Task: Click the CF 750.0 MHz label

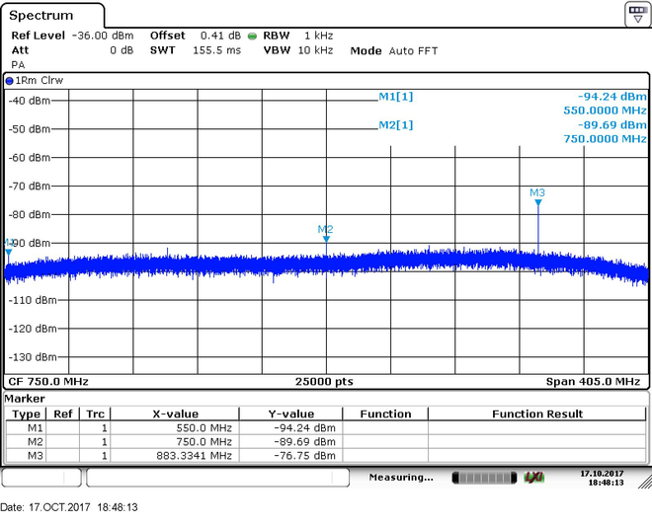Action: (48, 381)
